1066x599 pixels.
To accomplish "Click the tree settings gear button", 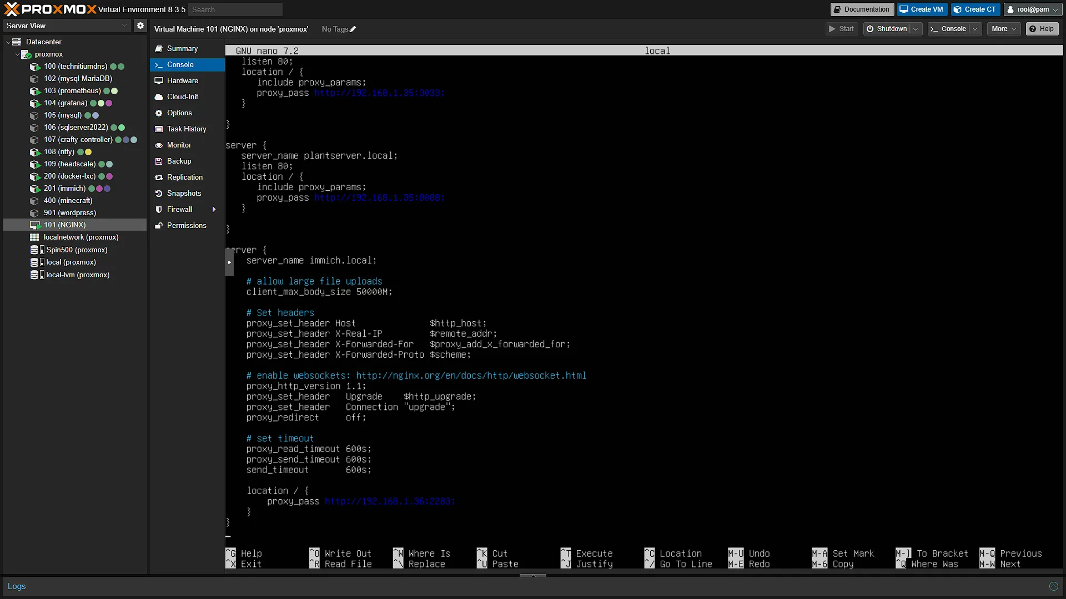I will click(140, 26).
